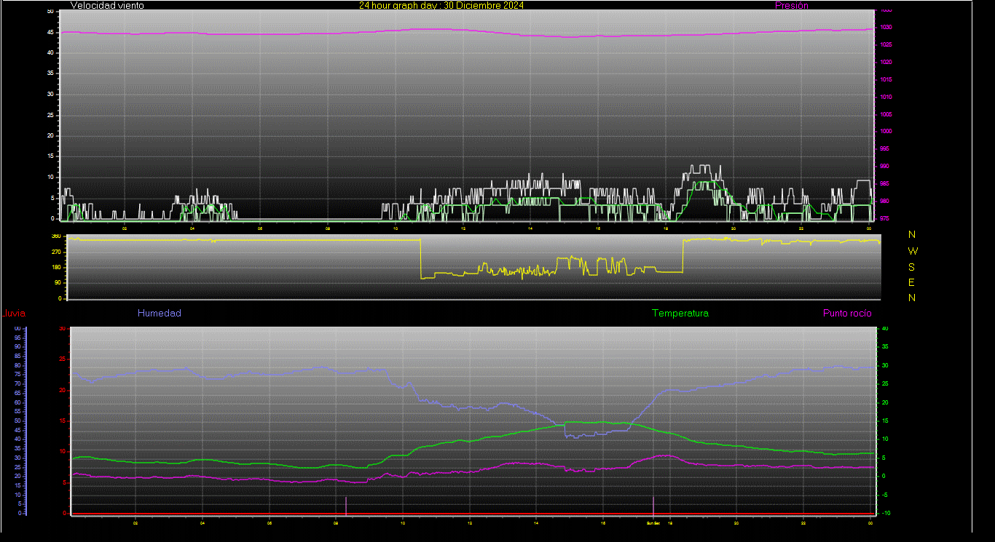Click the green 40 on temperature axis

[x=884, y=329]
